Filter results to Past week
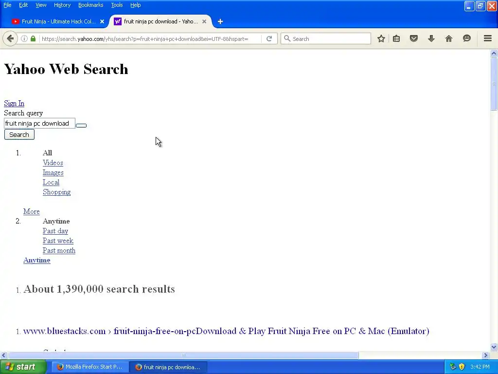This screenshot has width=498, height=374. tap(58, 241)
